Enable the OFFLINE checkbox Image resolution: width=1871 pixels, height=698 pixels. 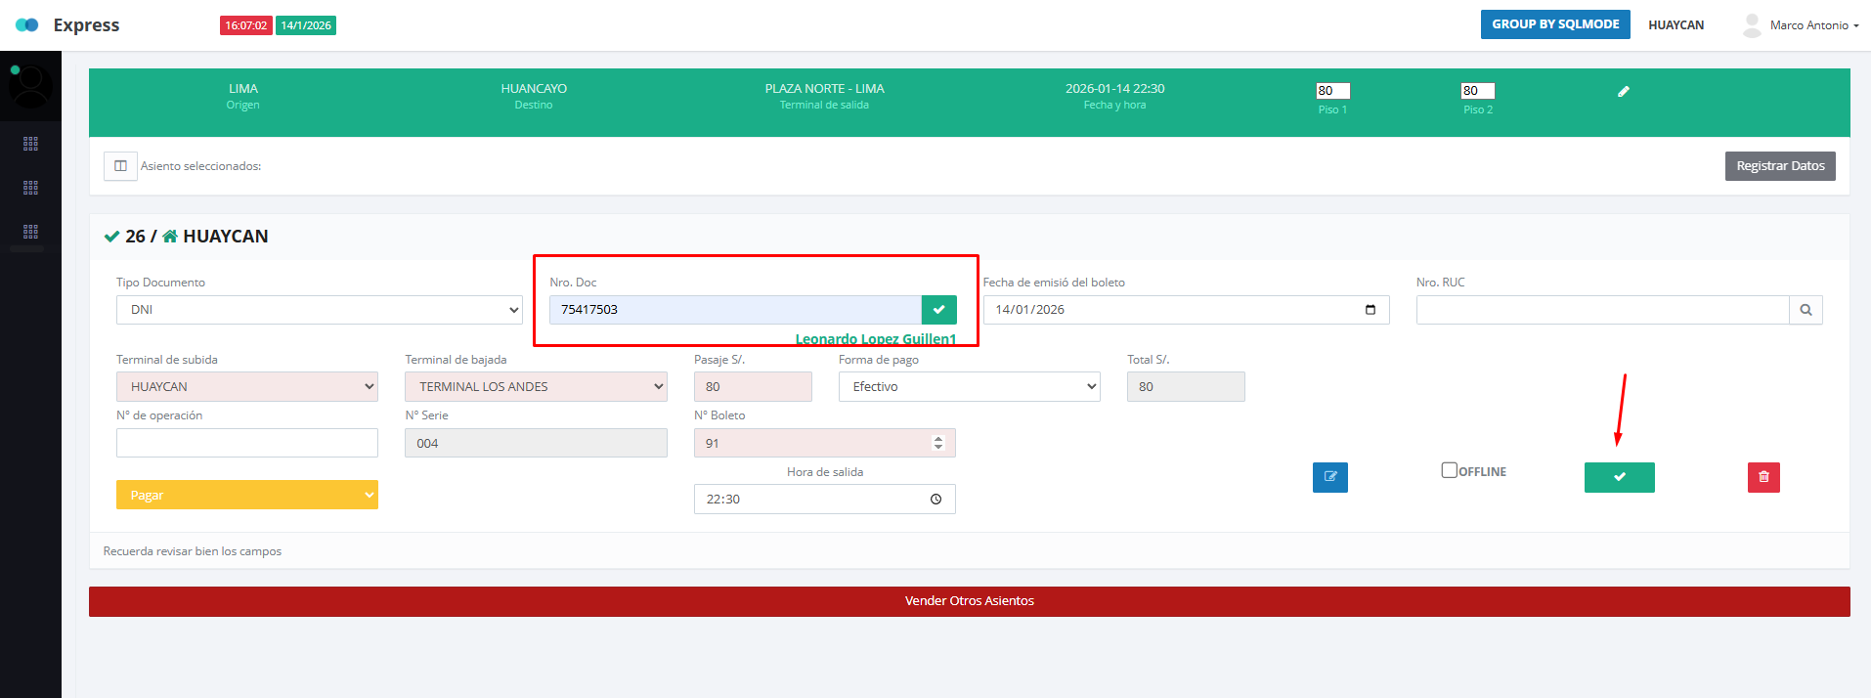pyautogui.click(x=1450, y=470)
